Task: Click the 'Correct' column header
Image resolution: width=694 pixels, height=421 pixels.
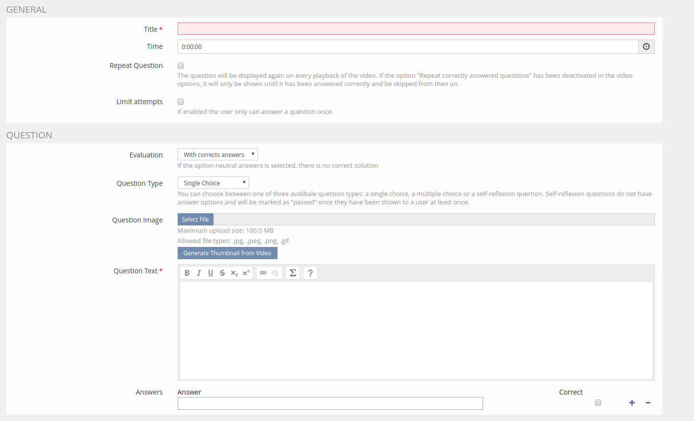Action: (571, 392)
